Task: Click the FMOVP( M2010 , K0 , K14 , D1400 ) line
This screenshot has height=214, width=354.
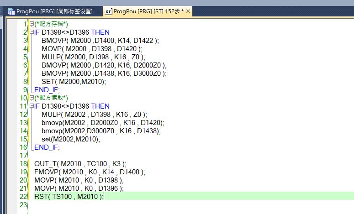Action: [x=89, y=172]
